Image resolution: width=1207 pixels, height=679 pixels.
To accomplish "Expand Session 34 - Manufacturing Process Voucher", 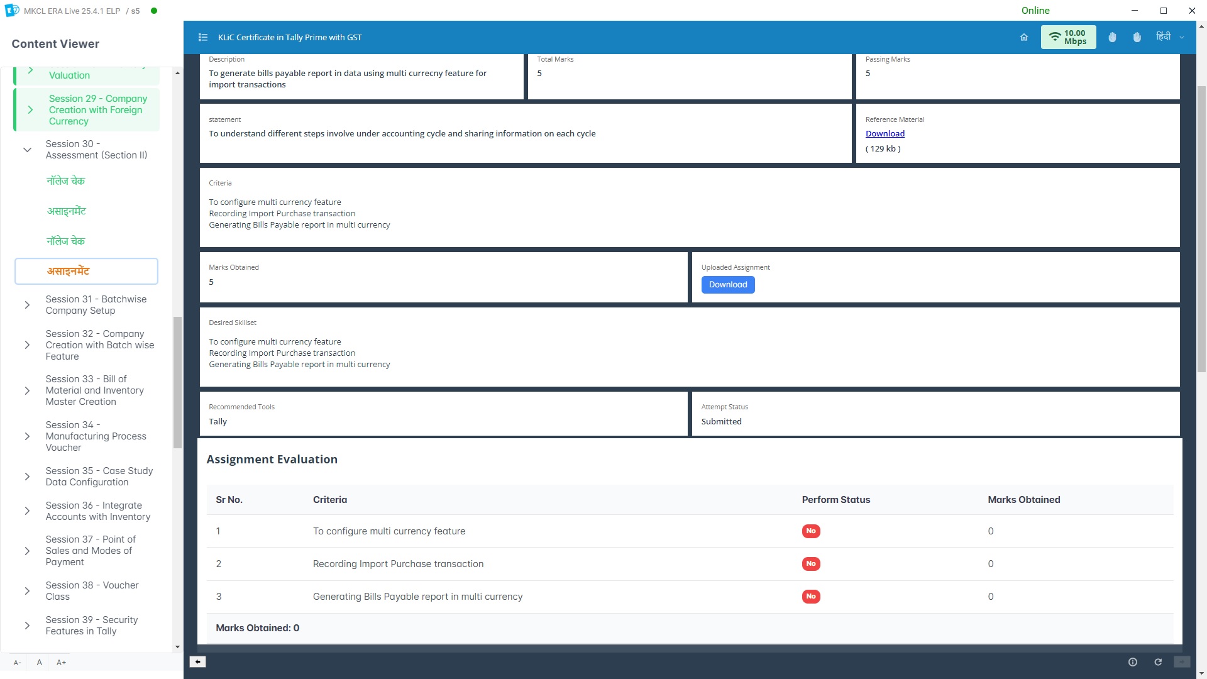I will [x=27, y=436].
